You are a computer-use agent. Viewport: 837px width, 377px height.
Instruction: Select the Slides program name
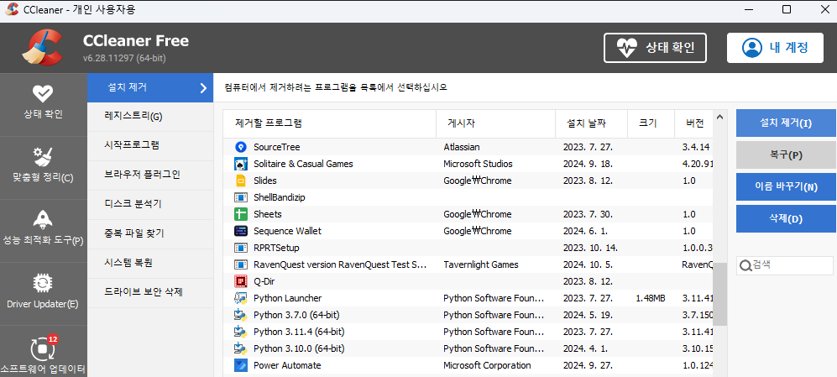(x=265, y=181)
